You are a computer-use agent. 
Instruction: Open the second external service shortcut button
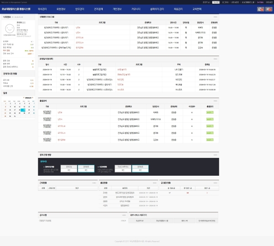pos(162,221)
